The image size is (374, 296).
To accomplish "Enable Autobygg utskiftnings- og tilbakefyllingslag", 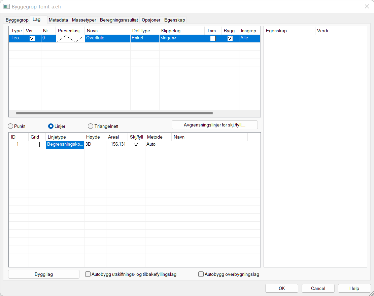I will 88,274.
